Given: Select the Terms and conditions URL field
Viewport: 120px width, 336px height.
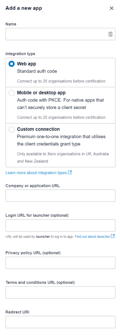Looking at the screenshot, I should 60,292.
